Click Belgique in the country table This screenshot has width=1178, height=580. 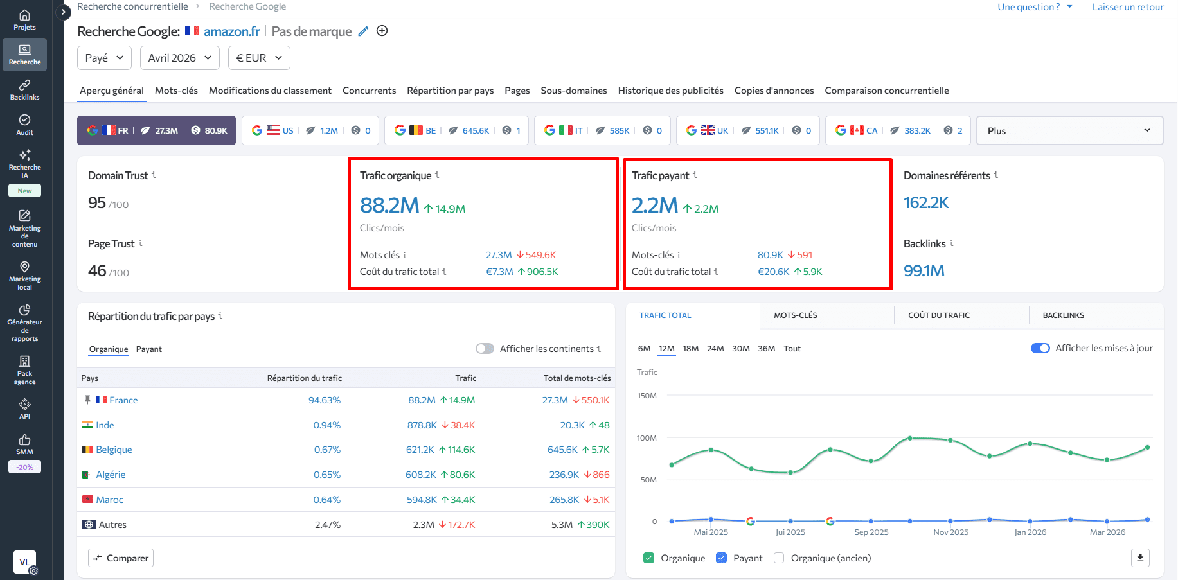point(114,450)
